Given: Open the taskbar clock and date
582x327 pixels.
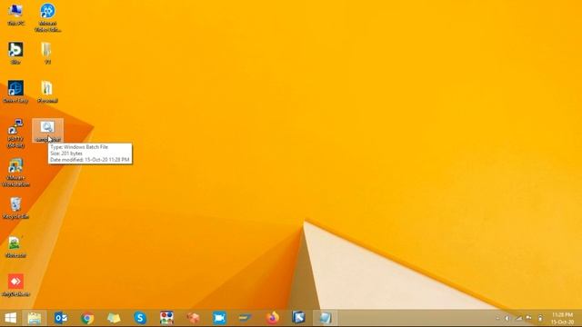Looking at the screenshot, I should (562, 319).
